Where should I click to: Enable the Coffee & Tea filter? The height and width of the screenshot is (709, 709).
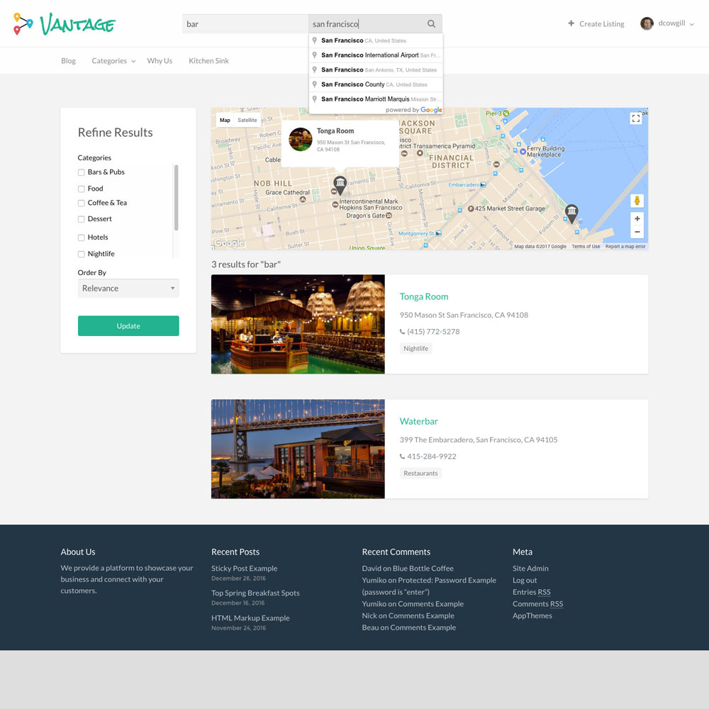[x=82, y=203]
